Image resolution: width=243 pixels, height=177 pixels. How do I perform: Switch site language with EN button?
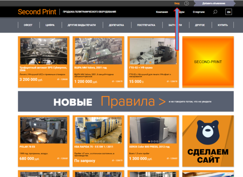229,12
